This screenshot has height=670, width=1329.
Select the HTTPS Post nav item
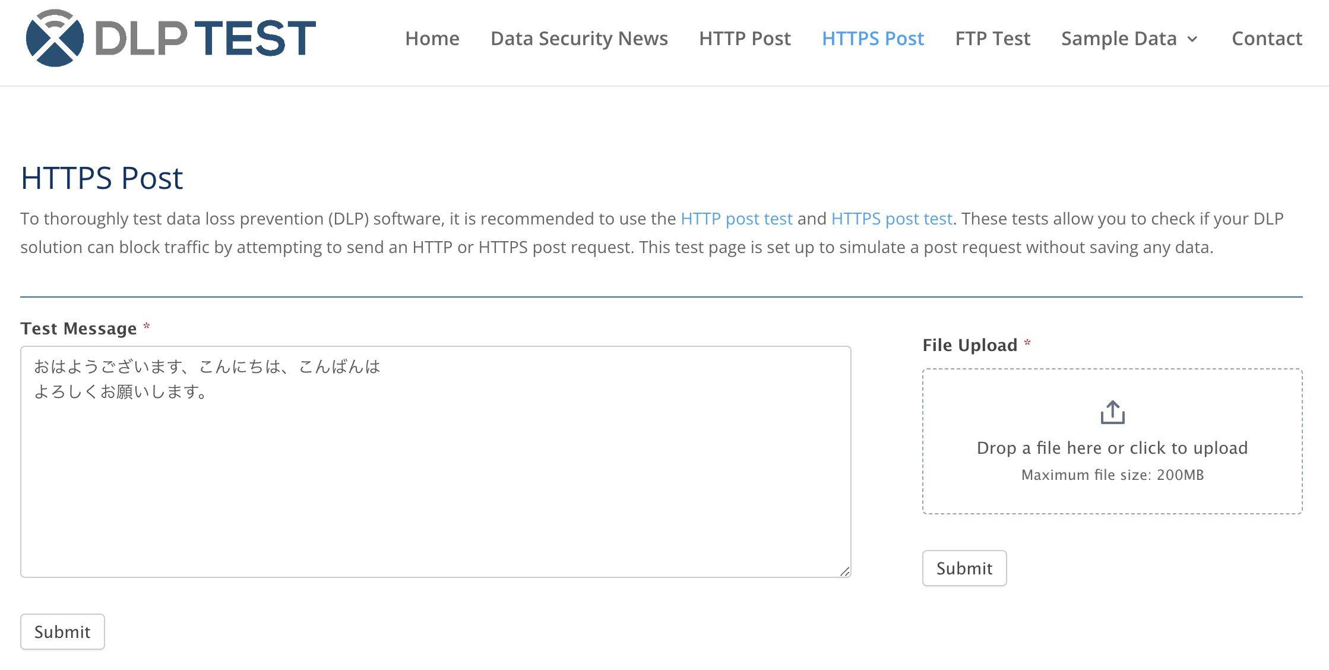[x=873, y=38]
